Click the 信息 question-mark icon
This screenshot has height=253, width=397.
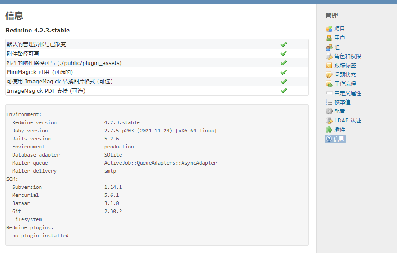(x=329, y=139)
